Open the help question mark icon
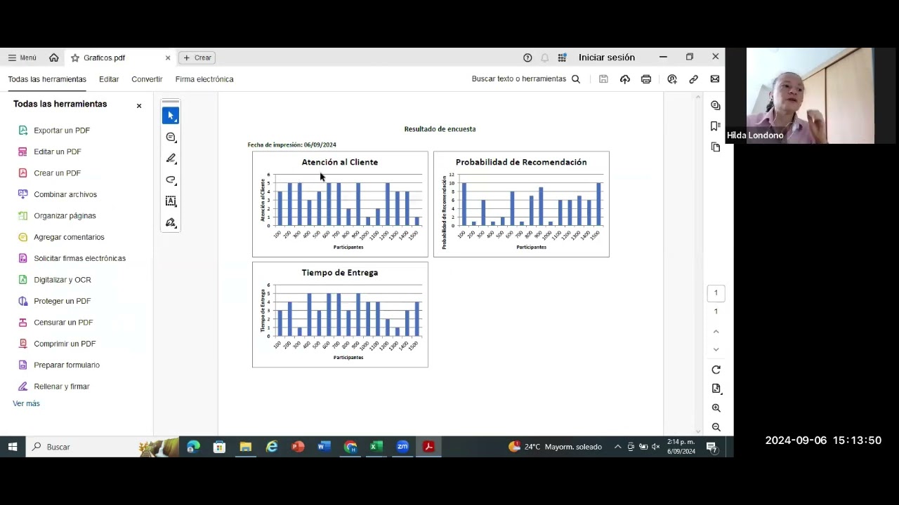This screenshot has height=505, width=899. click(x=527, y=58)
